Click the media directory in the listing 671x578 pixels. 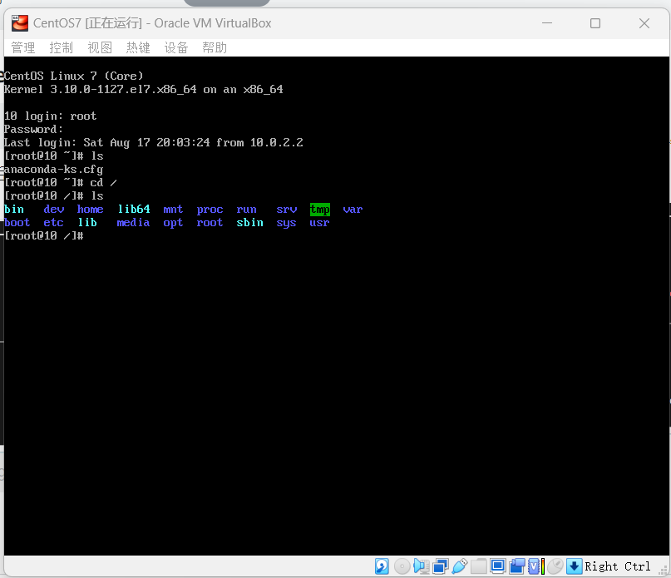click(133, 223)
